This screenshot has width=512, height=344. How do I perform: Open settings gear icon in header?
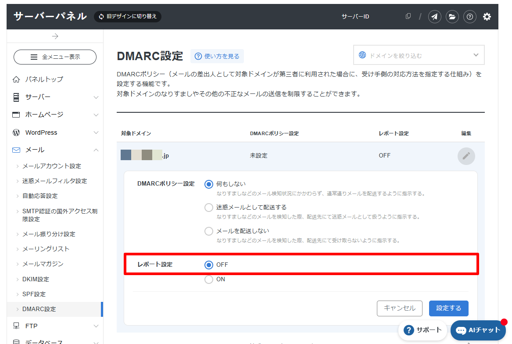[487, 17]
